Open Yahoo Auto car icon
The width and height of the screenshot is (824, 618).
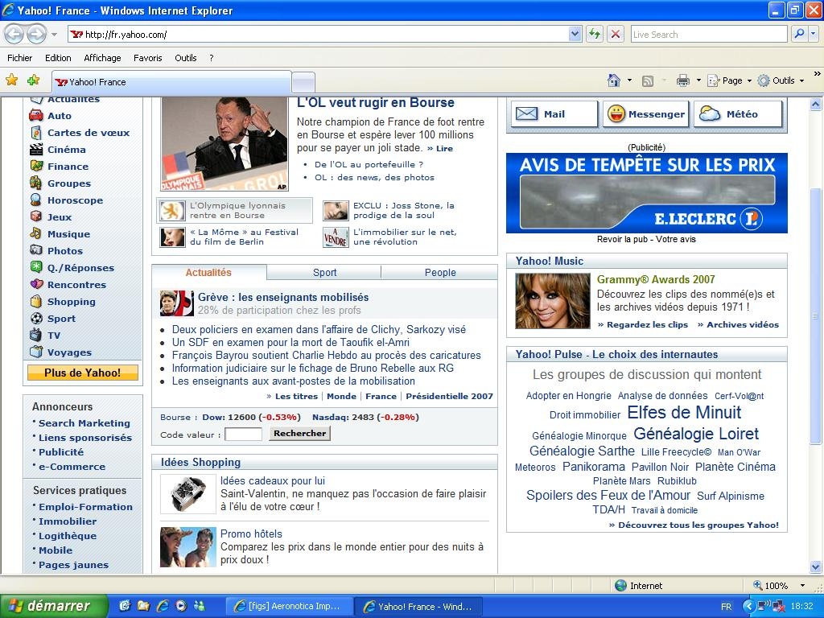pyautogui.click(x=35, y=115)
